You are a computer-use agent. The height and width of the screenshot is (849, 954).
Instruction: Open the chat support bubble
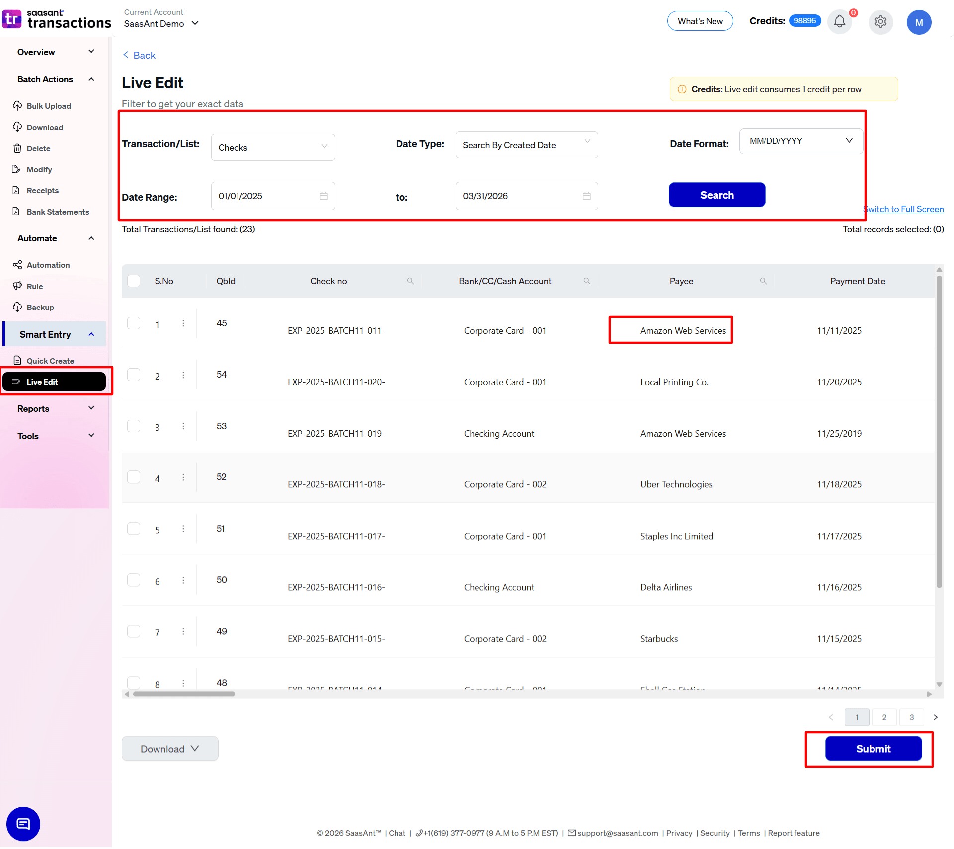click(23, 824)
